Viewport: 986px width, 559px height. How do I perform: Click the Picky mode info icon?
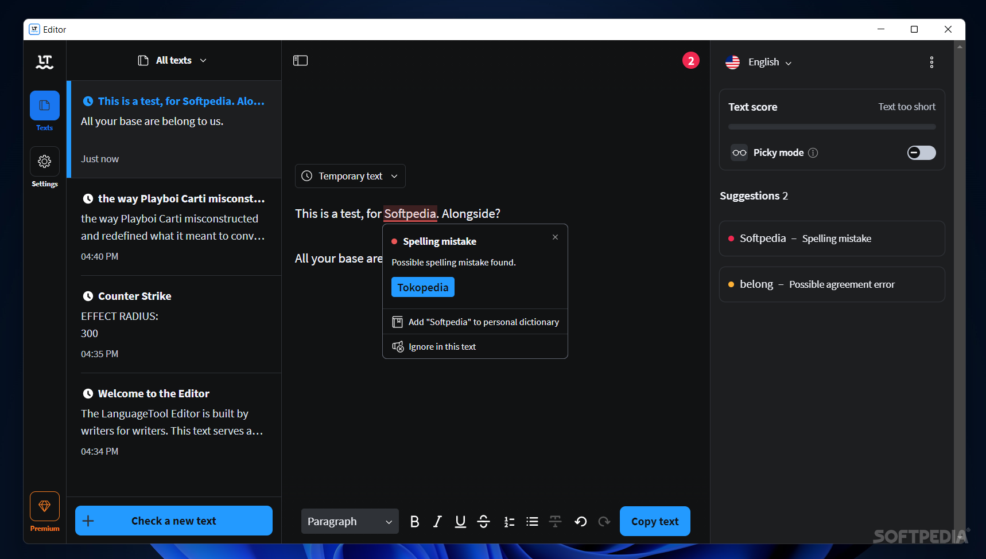point(813,153)
